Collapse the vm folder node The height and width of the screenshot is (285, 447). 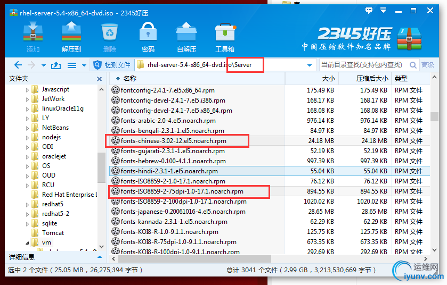[x=27, y=243]
